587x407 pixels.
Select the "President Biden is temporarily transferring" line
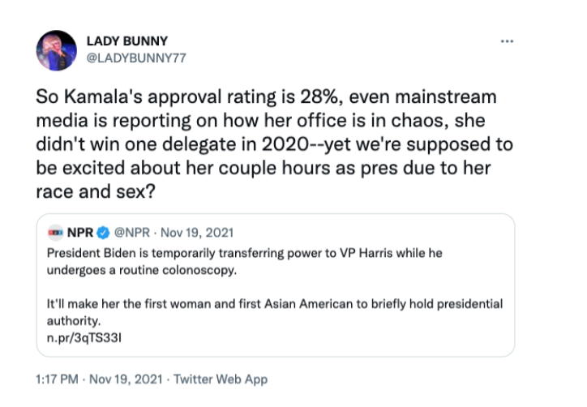(245, 253)
